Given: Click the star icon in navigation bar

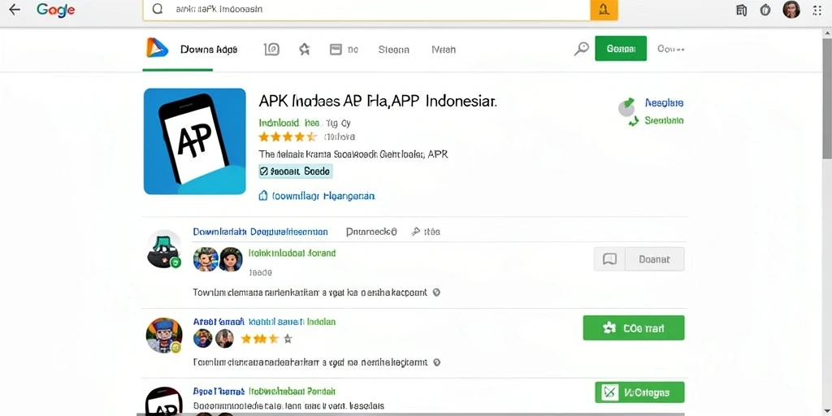Looking at the screenshot, I should 304,50.
